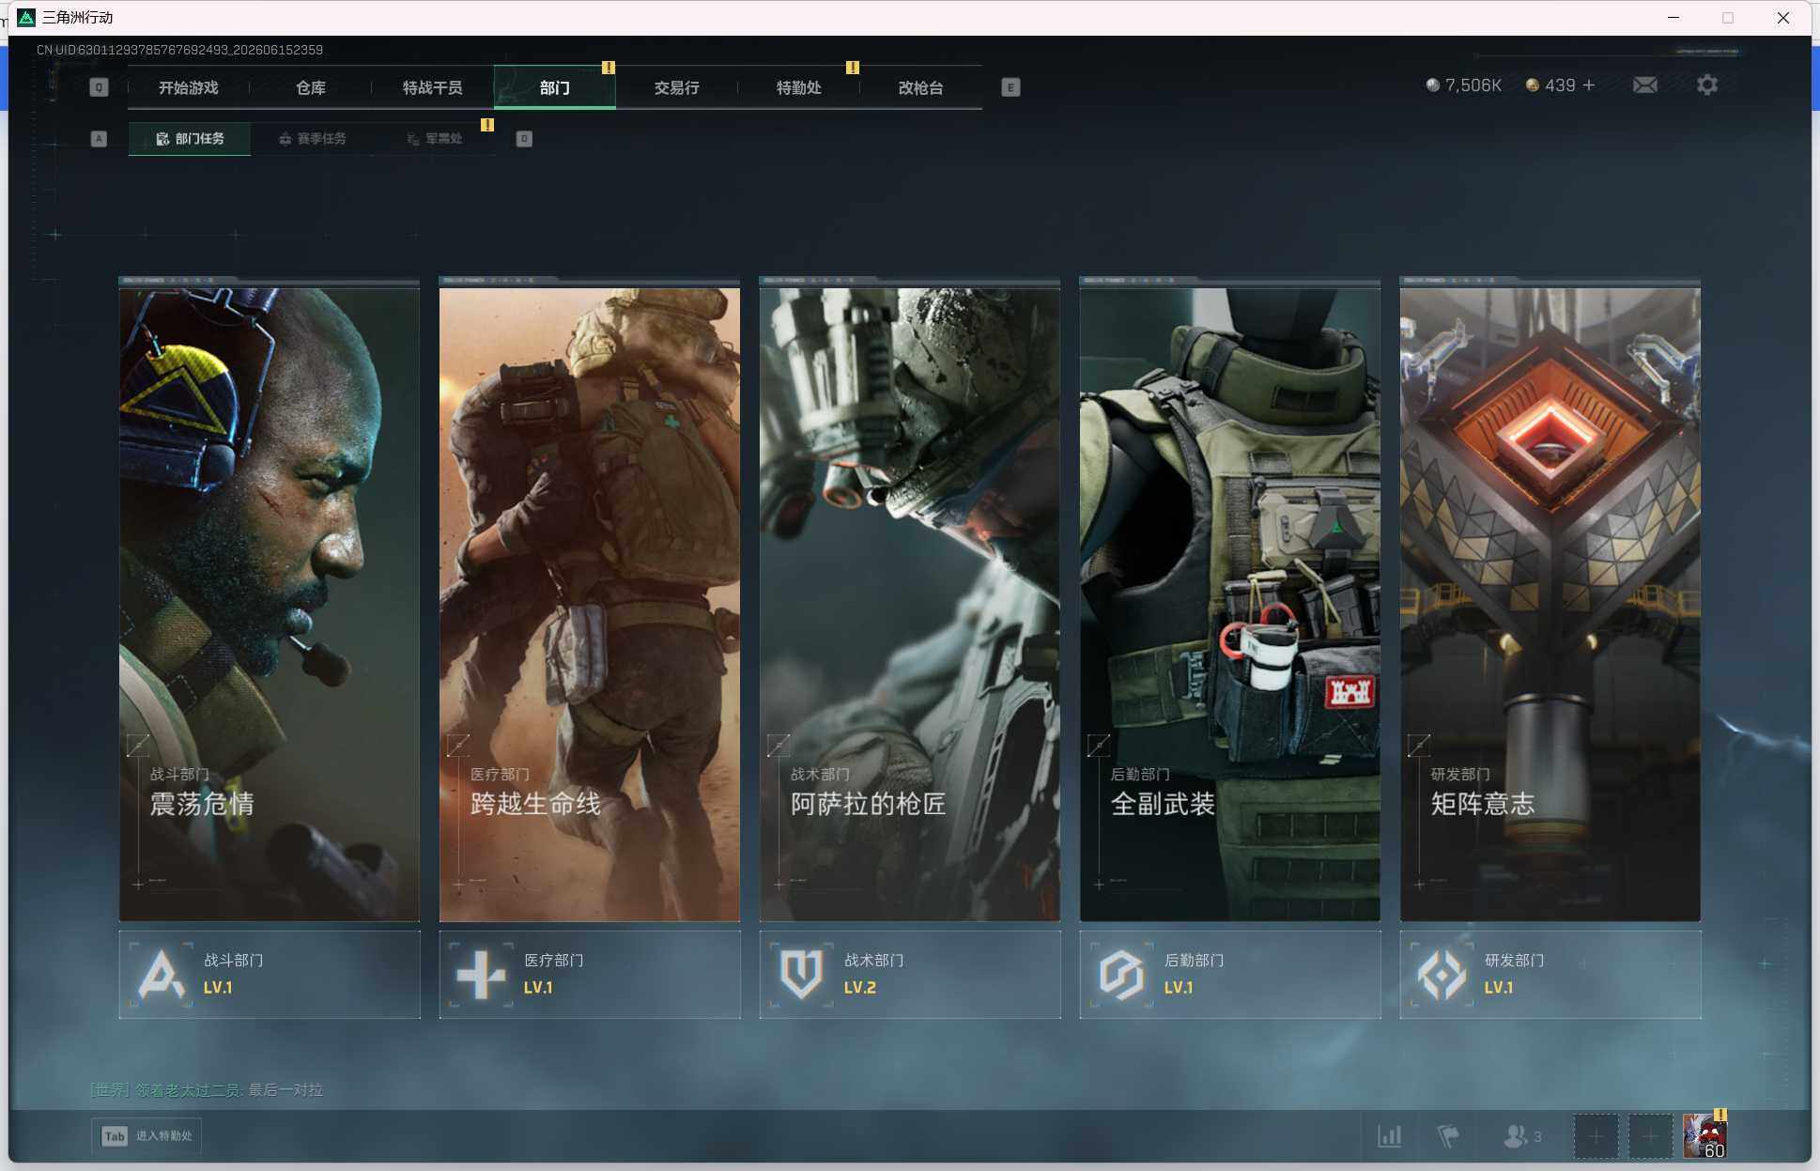Open the mail envelope icon

pyautogui.click(x=1645, y=85)
